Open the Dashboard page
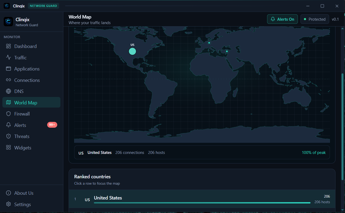Screen dimensions: 345x213 click(32, 46)
